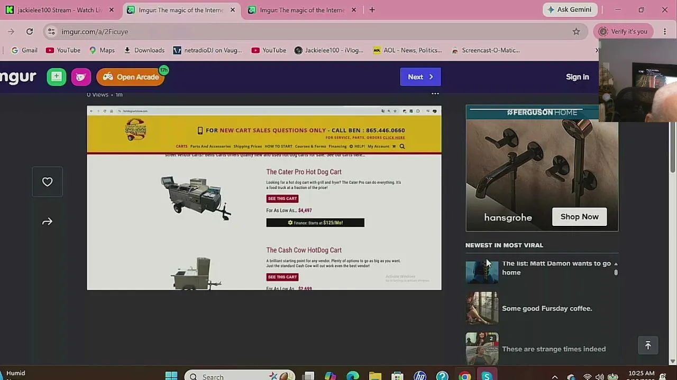Click the 'Verify it's you' profile button
This screenshot has width=677, height=380.
[623, 32]
